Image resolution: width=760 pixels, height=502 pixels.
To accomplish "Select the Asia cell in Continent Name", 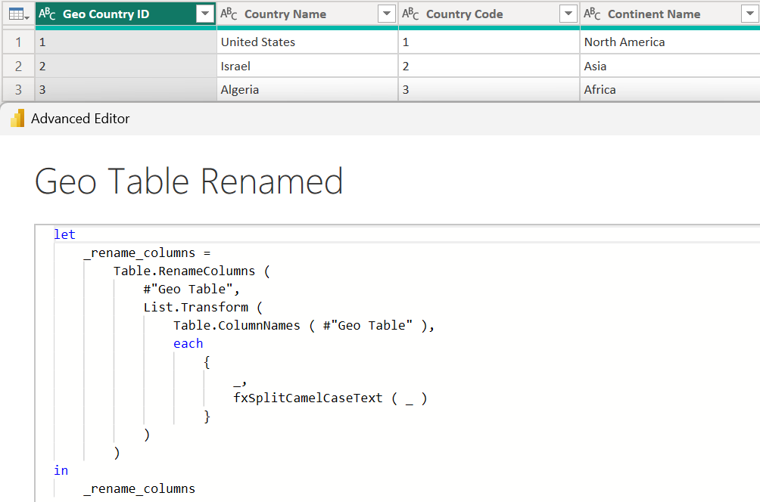I will click(595, 67).
